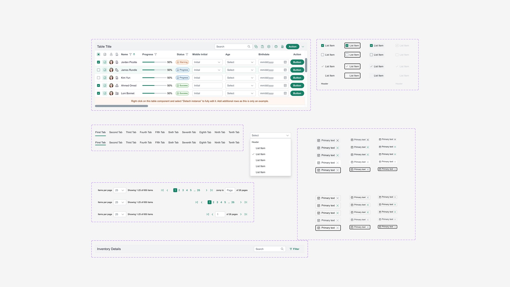
Task: Click the Jump to Page input field
Action: [x=230, y=190]
